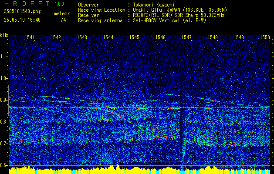Click the 0.8 kHz axis label
Image resolution: width=274 pixels, height=174 pixels.
[3, 122]
